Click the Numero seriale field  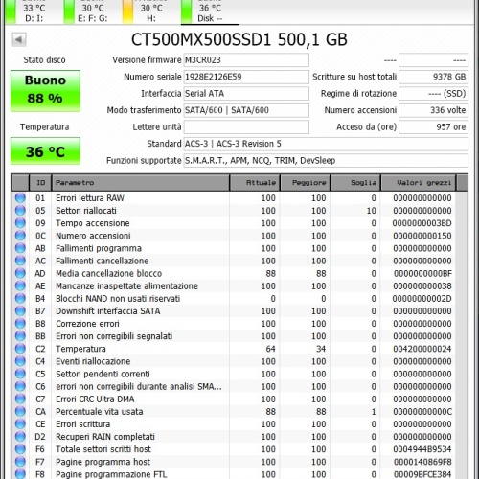click(x=246, y=77)
